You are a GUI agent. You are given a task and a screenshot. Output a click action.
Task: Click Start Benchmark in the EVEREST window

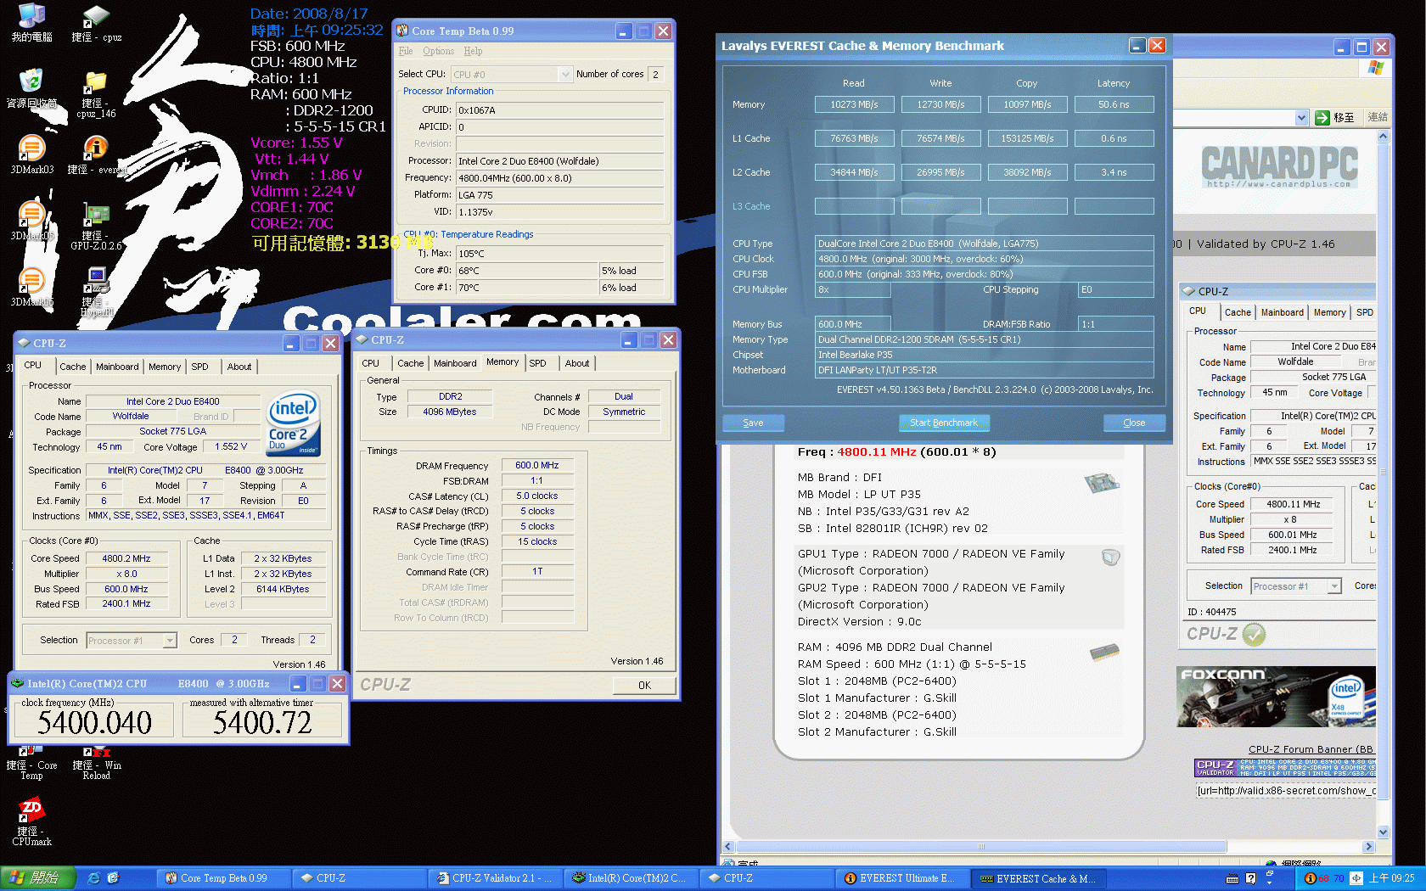[944, 423]
